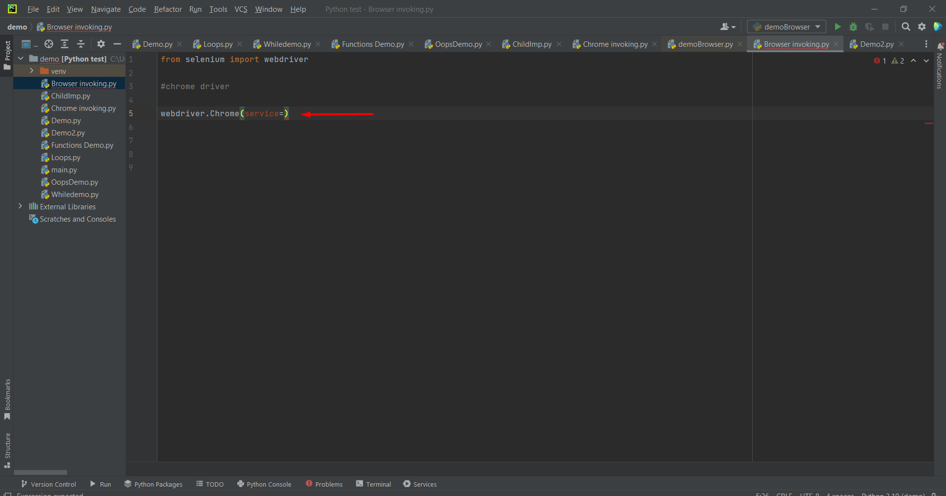The image size is (946, 496).
Task: Open Project panel options gear
Action: tap(101, 44)
